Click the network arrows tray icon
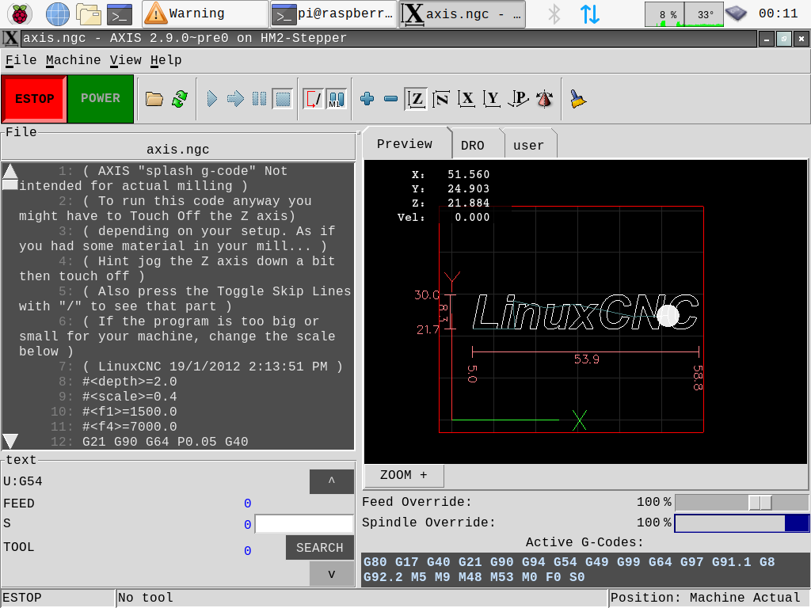The height and width of the screenshot is (608, 811). (x=589, y=14)
